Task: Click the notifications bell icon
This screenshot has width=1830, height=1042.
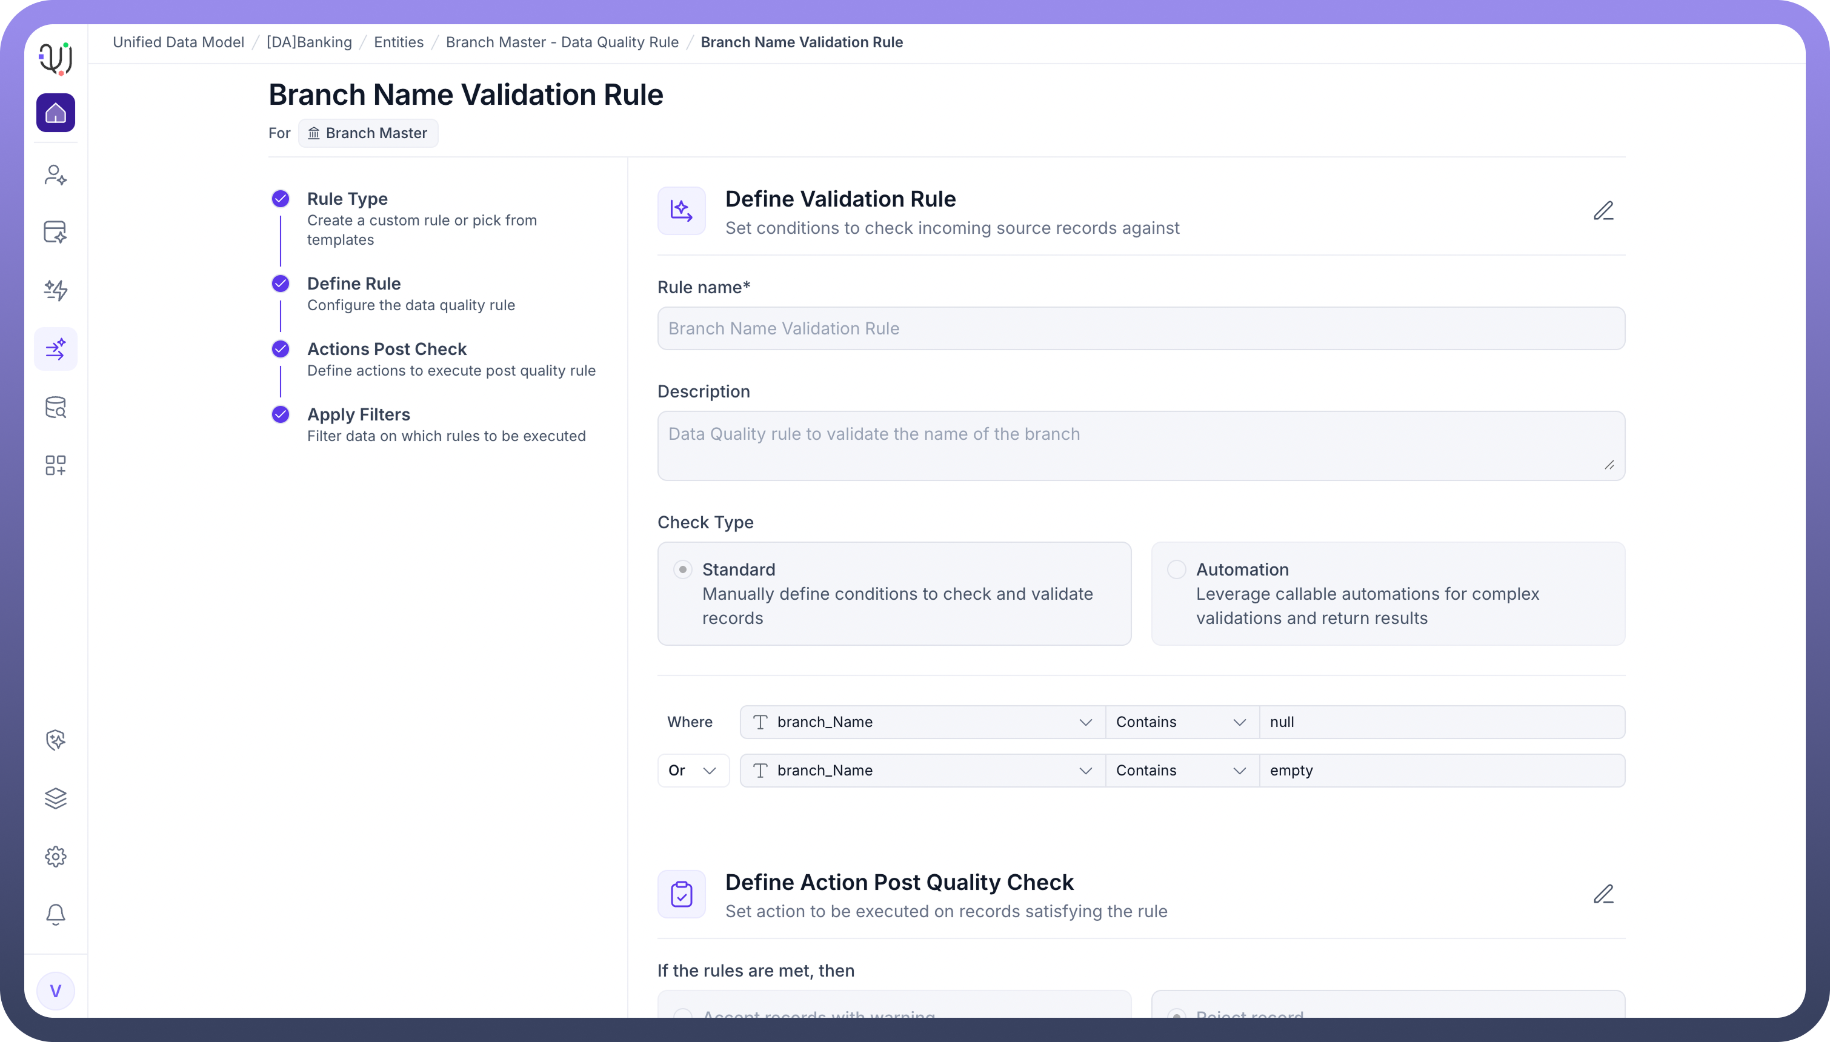Action: (56, 915)
